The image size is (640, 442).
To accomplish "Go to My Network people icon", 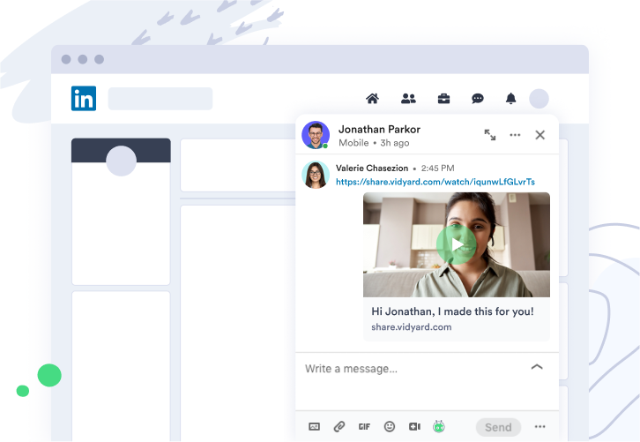I will tap(408, 99).
